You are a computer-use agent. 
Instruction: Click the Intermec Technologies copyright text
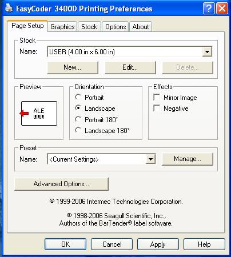point(116,202)
